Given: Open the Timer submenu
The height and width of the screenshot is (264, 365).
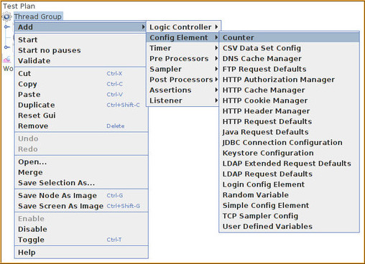Looking at the screenshot, I should click(183, 48).
